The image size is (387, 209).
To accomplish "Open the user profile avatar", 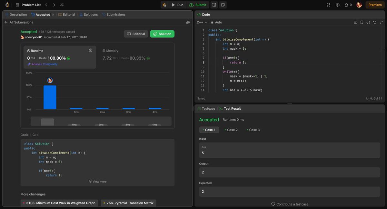I will pos(359,5).
